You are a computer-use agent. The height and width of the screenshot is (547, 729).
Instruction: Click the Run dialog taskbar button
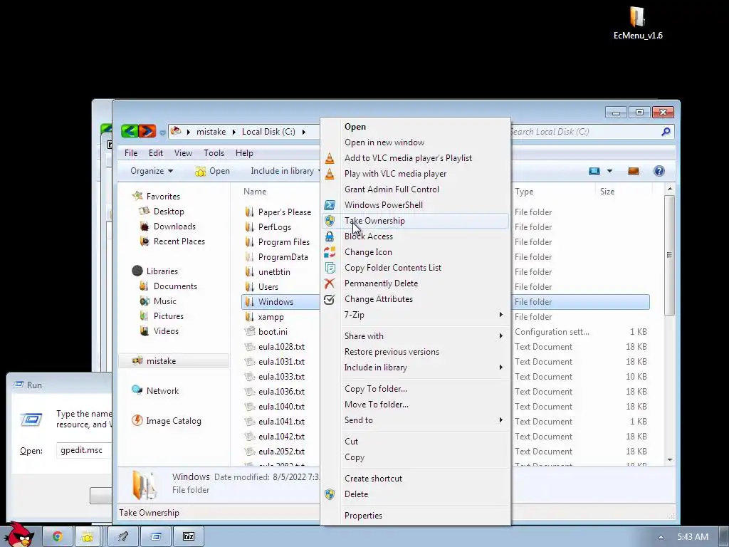[x=156, y=536]
